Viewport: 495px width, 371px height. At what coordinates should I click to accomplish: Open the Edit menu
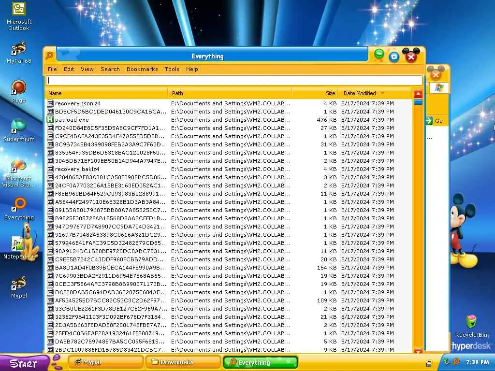[x=69, y=69]
